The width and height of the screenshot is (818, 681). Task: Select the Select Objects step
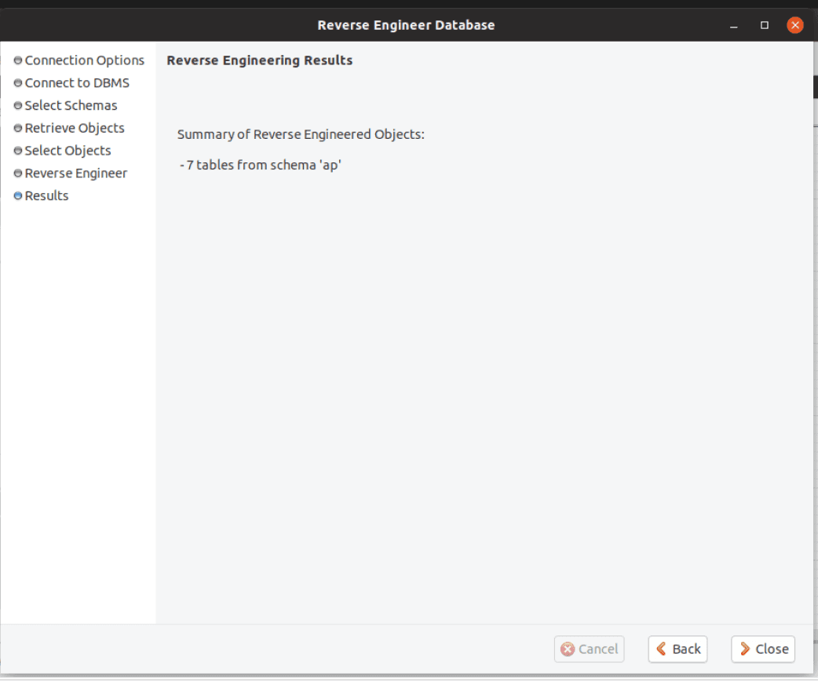pyautogui.click(x=68, y=150)
